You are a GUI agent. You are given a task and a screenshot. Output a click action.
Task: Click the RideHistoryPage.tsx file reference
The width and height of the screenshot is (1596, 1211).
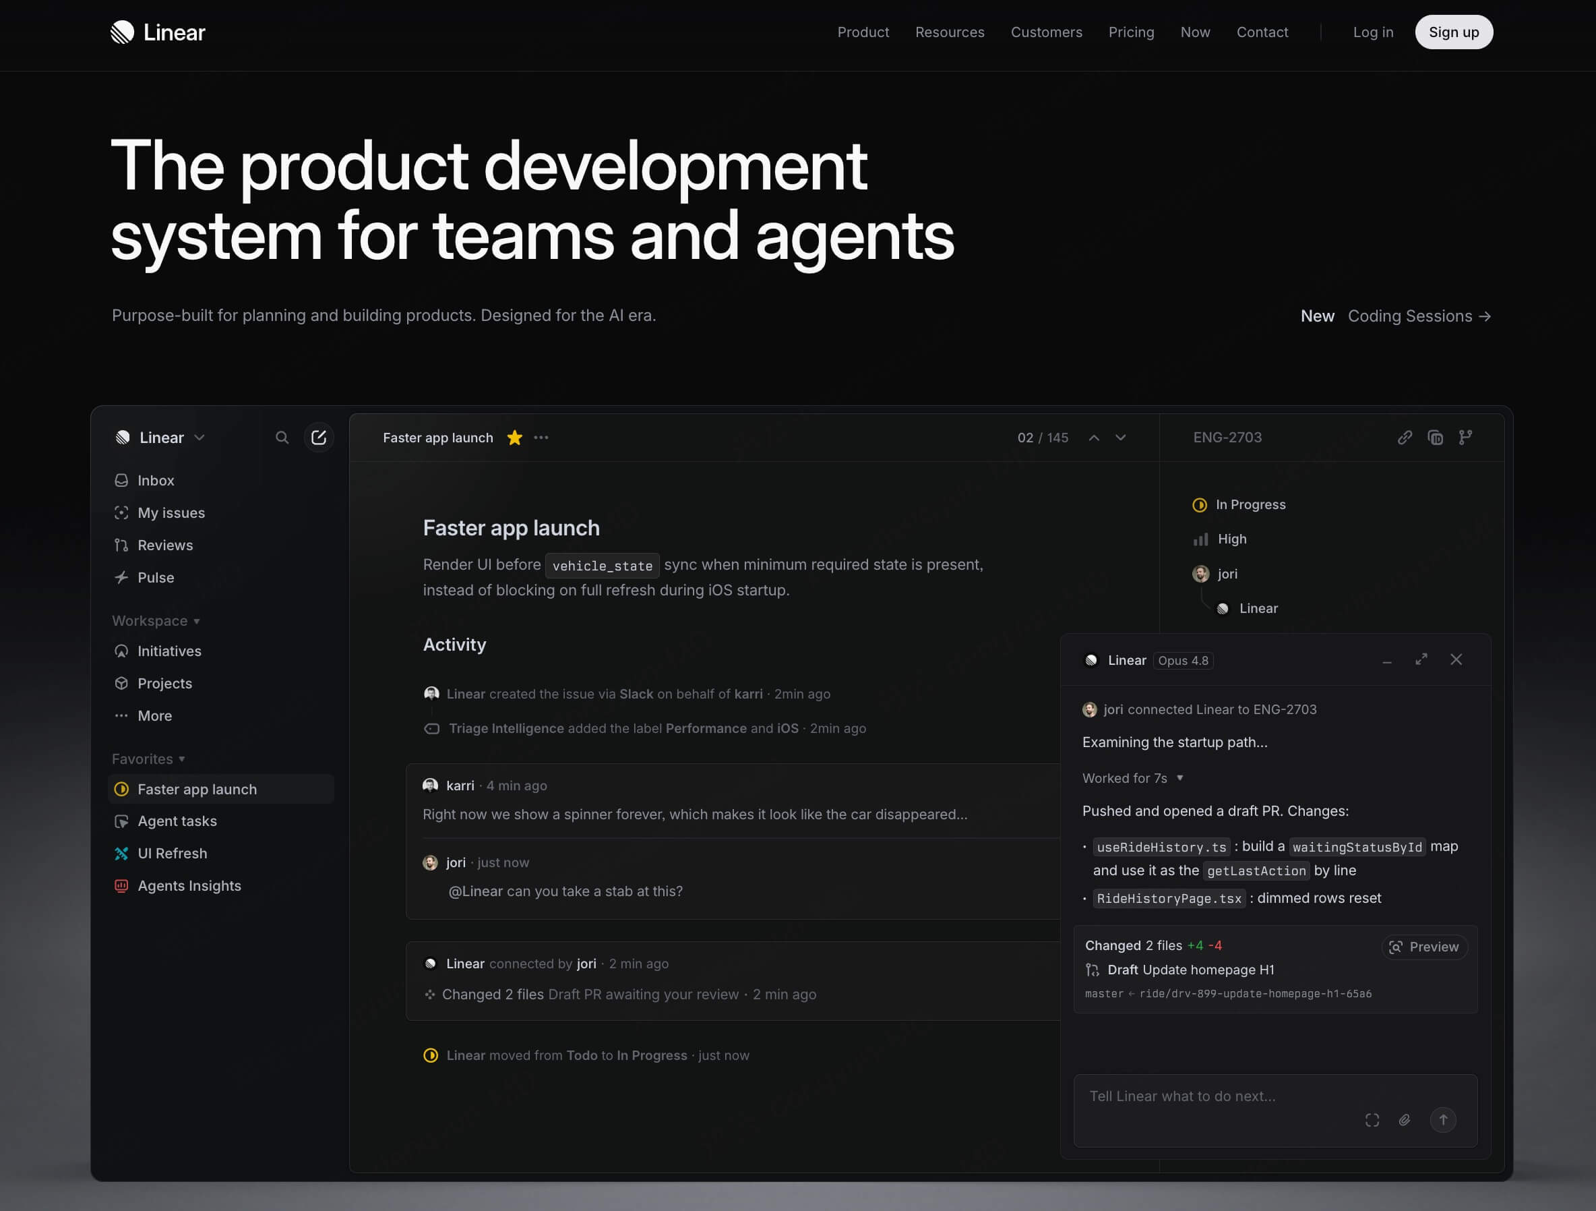(x=1169, y=899)
